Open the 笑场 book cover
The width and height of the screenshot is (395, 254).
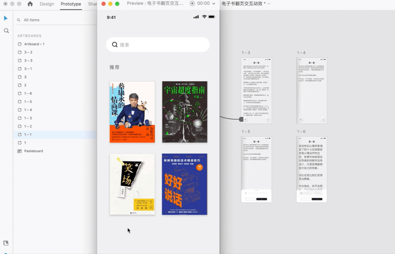click(x=132, y=184)
